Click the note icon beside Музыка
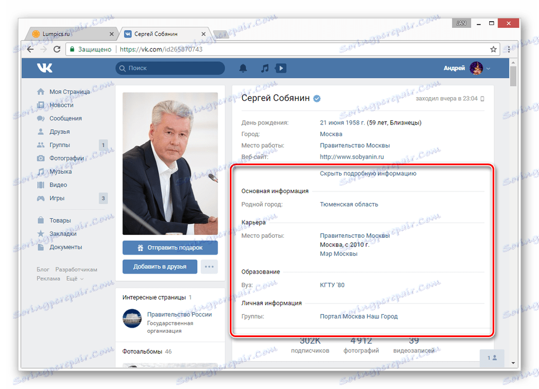539x389 pixels. click(41, 171)
